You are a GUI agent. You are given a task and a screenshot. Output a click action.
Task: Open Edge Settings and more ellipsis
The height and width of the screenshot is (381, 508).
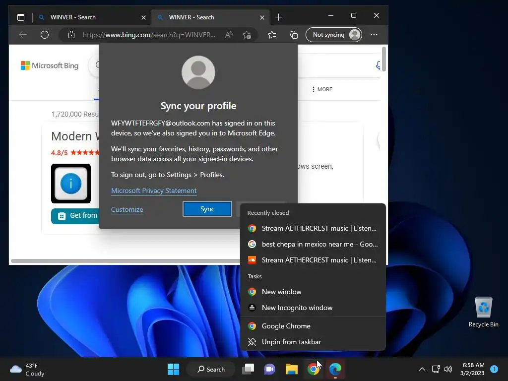coord(374,35)
